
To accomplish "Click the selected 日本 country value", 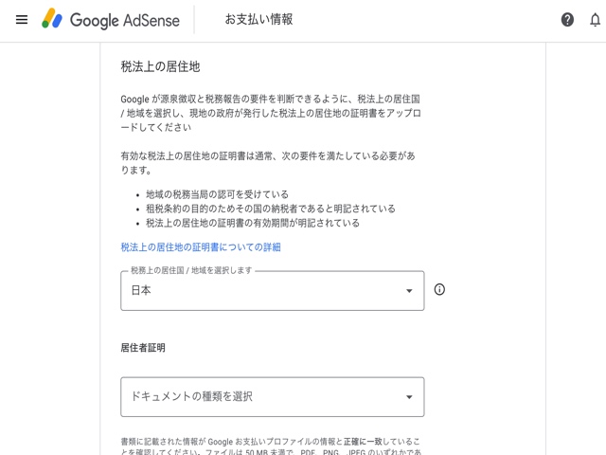I will click(x=141, y=291).
